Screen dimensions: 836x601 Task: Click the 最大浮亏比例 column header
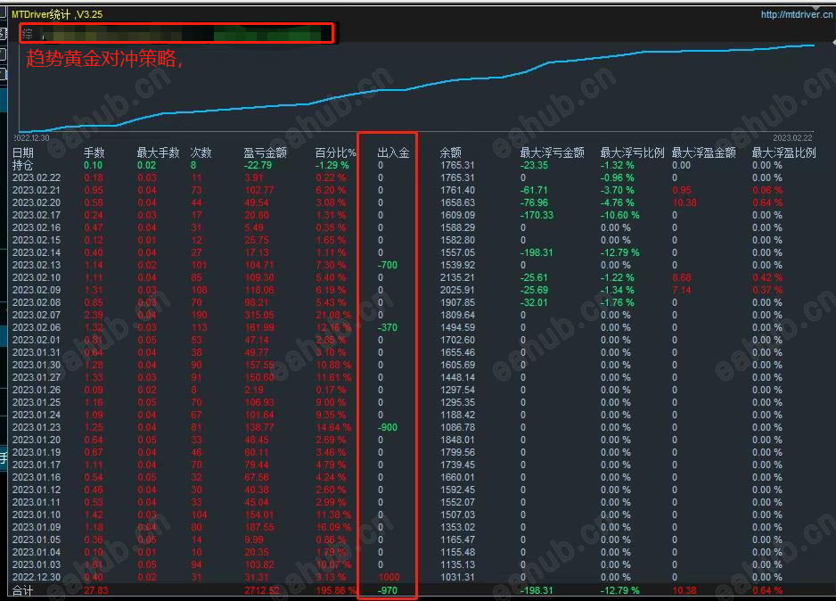[x=632, y=153]
